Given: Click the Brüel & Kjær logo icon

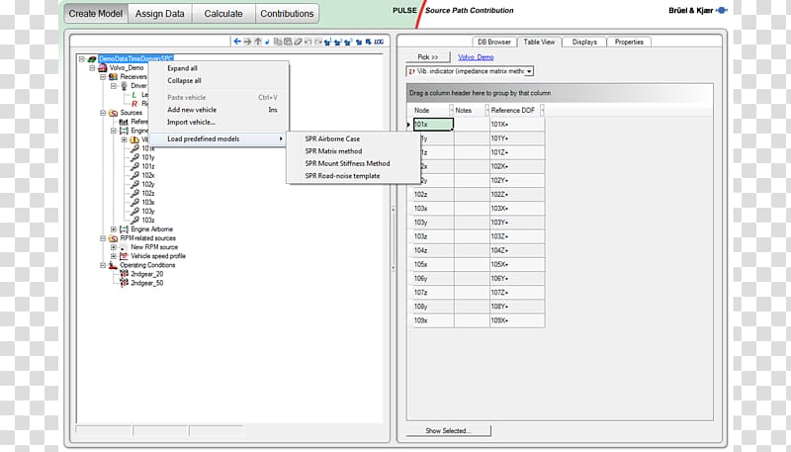Looking at the screenshot, I should pyautogui.click(x=722, y=10).
